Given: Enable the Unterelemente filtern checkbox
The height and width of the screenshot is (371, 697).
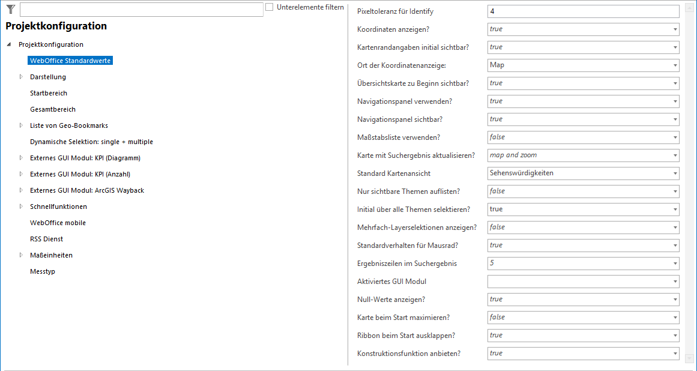Looking at the screenshot, I should tap(270, 7).
